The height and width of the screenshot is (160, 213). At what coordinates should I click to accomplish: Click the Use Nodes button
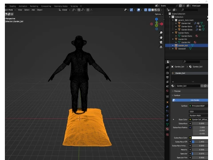click(x=190, y=100)
